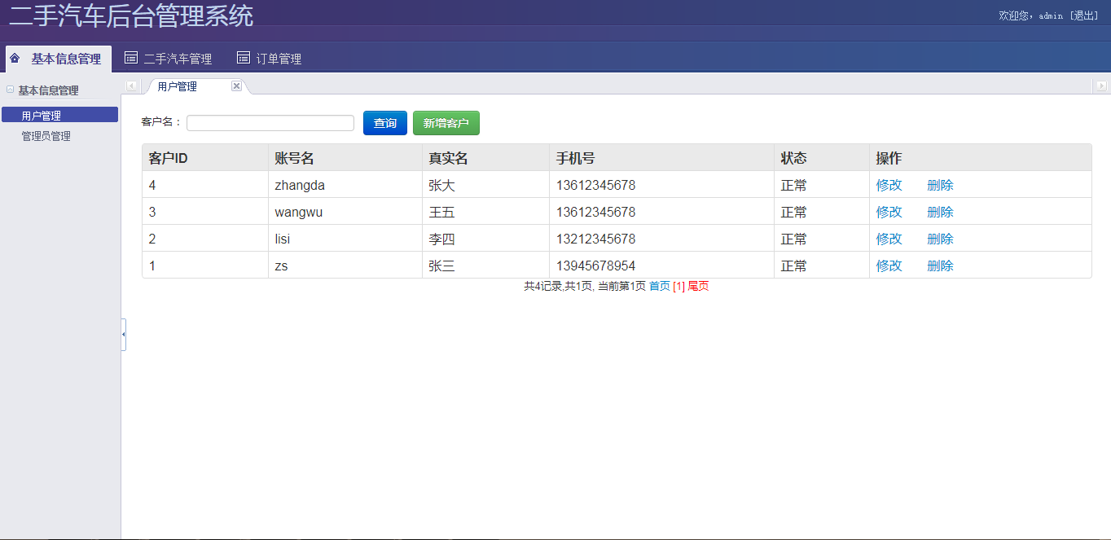Click phone number 13212345678

tap(596, 239)
